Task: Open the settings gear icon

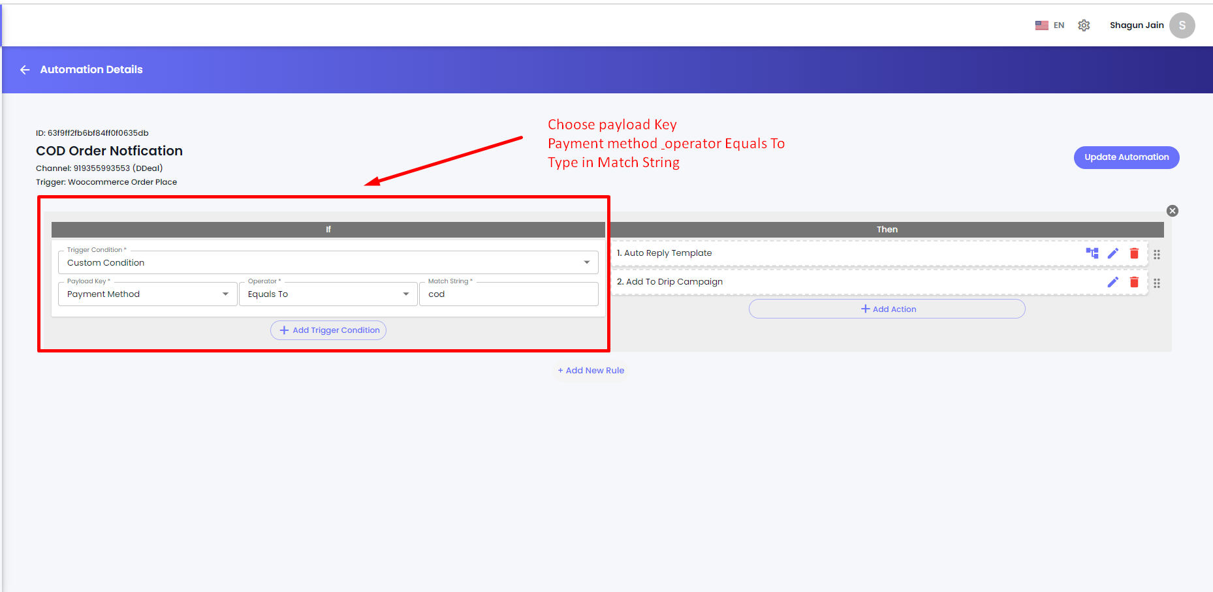Action: (1084, 25)
